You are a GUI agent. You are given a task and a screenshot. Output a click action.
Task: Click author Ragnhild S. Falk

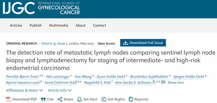[98, 83]
